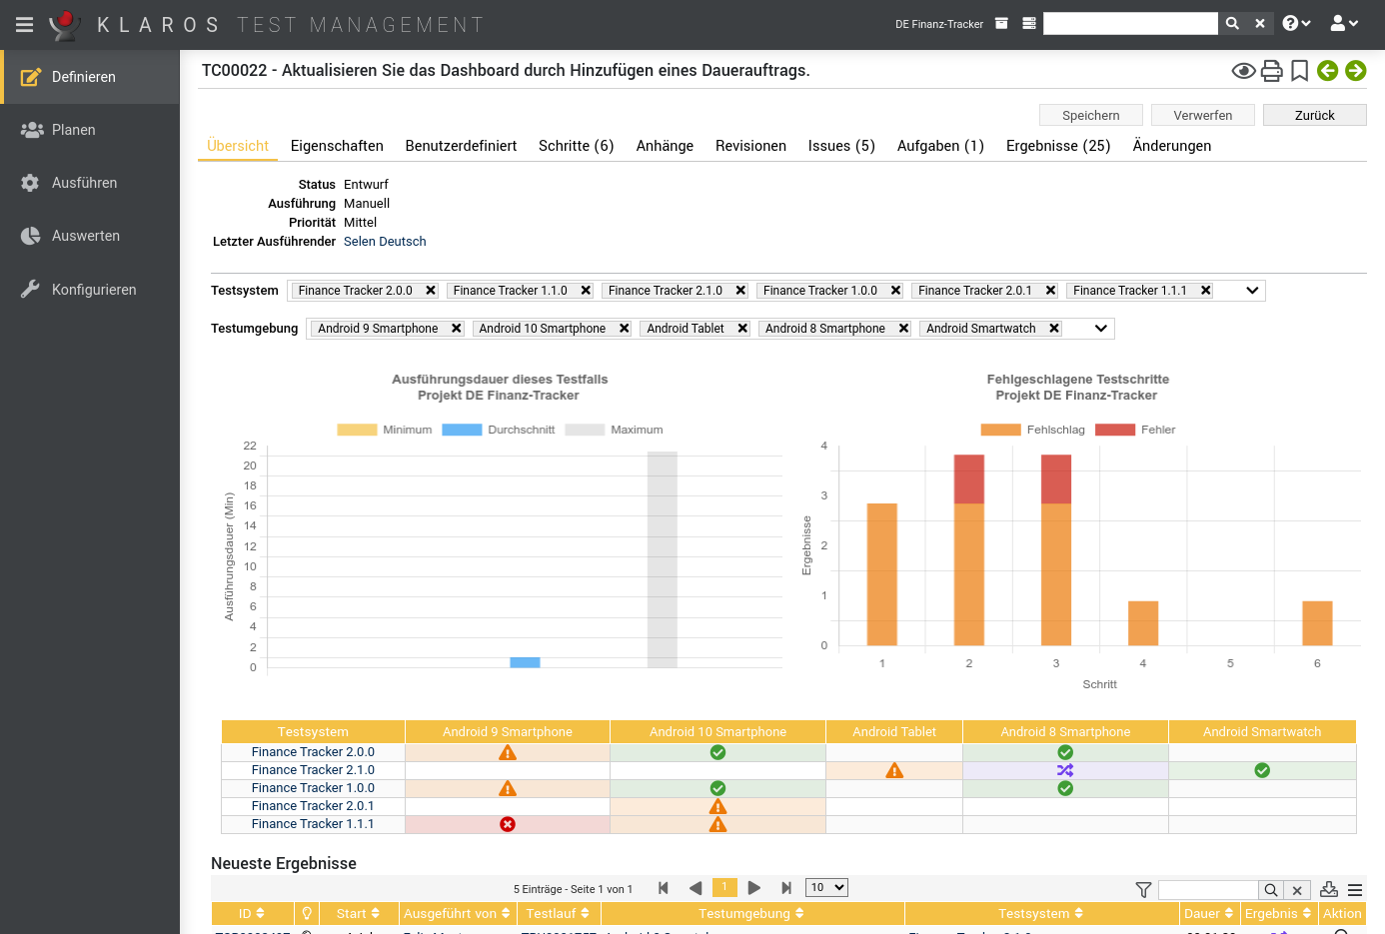This screenshot has height=934, width=1385.
Task: Expand the Testsystem selection dropdown
Action: point(1252,291)
